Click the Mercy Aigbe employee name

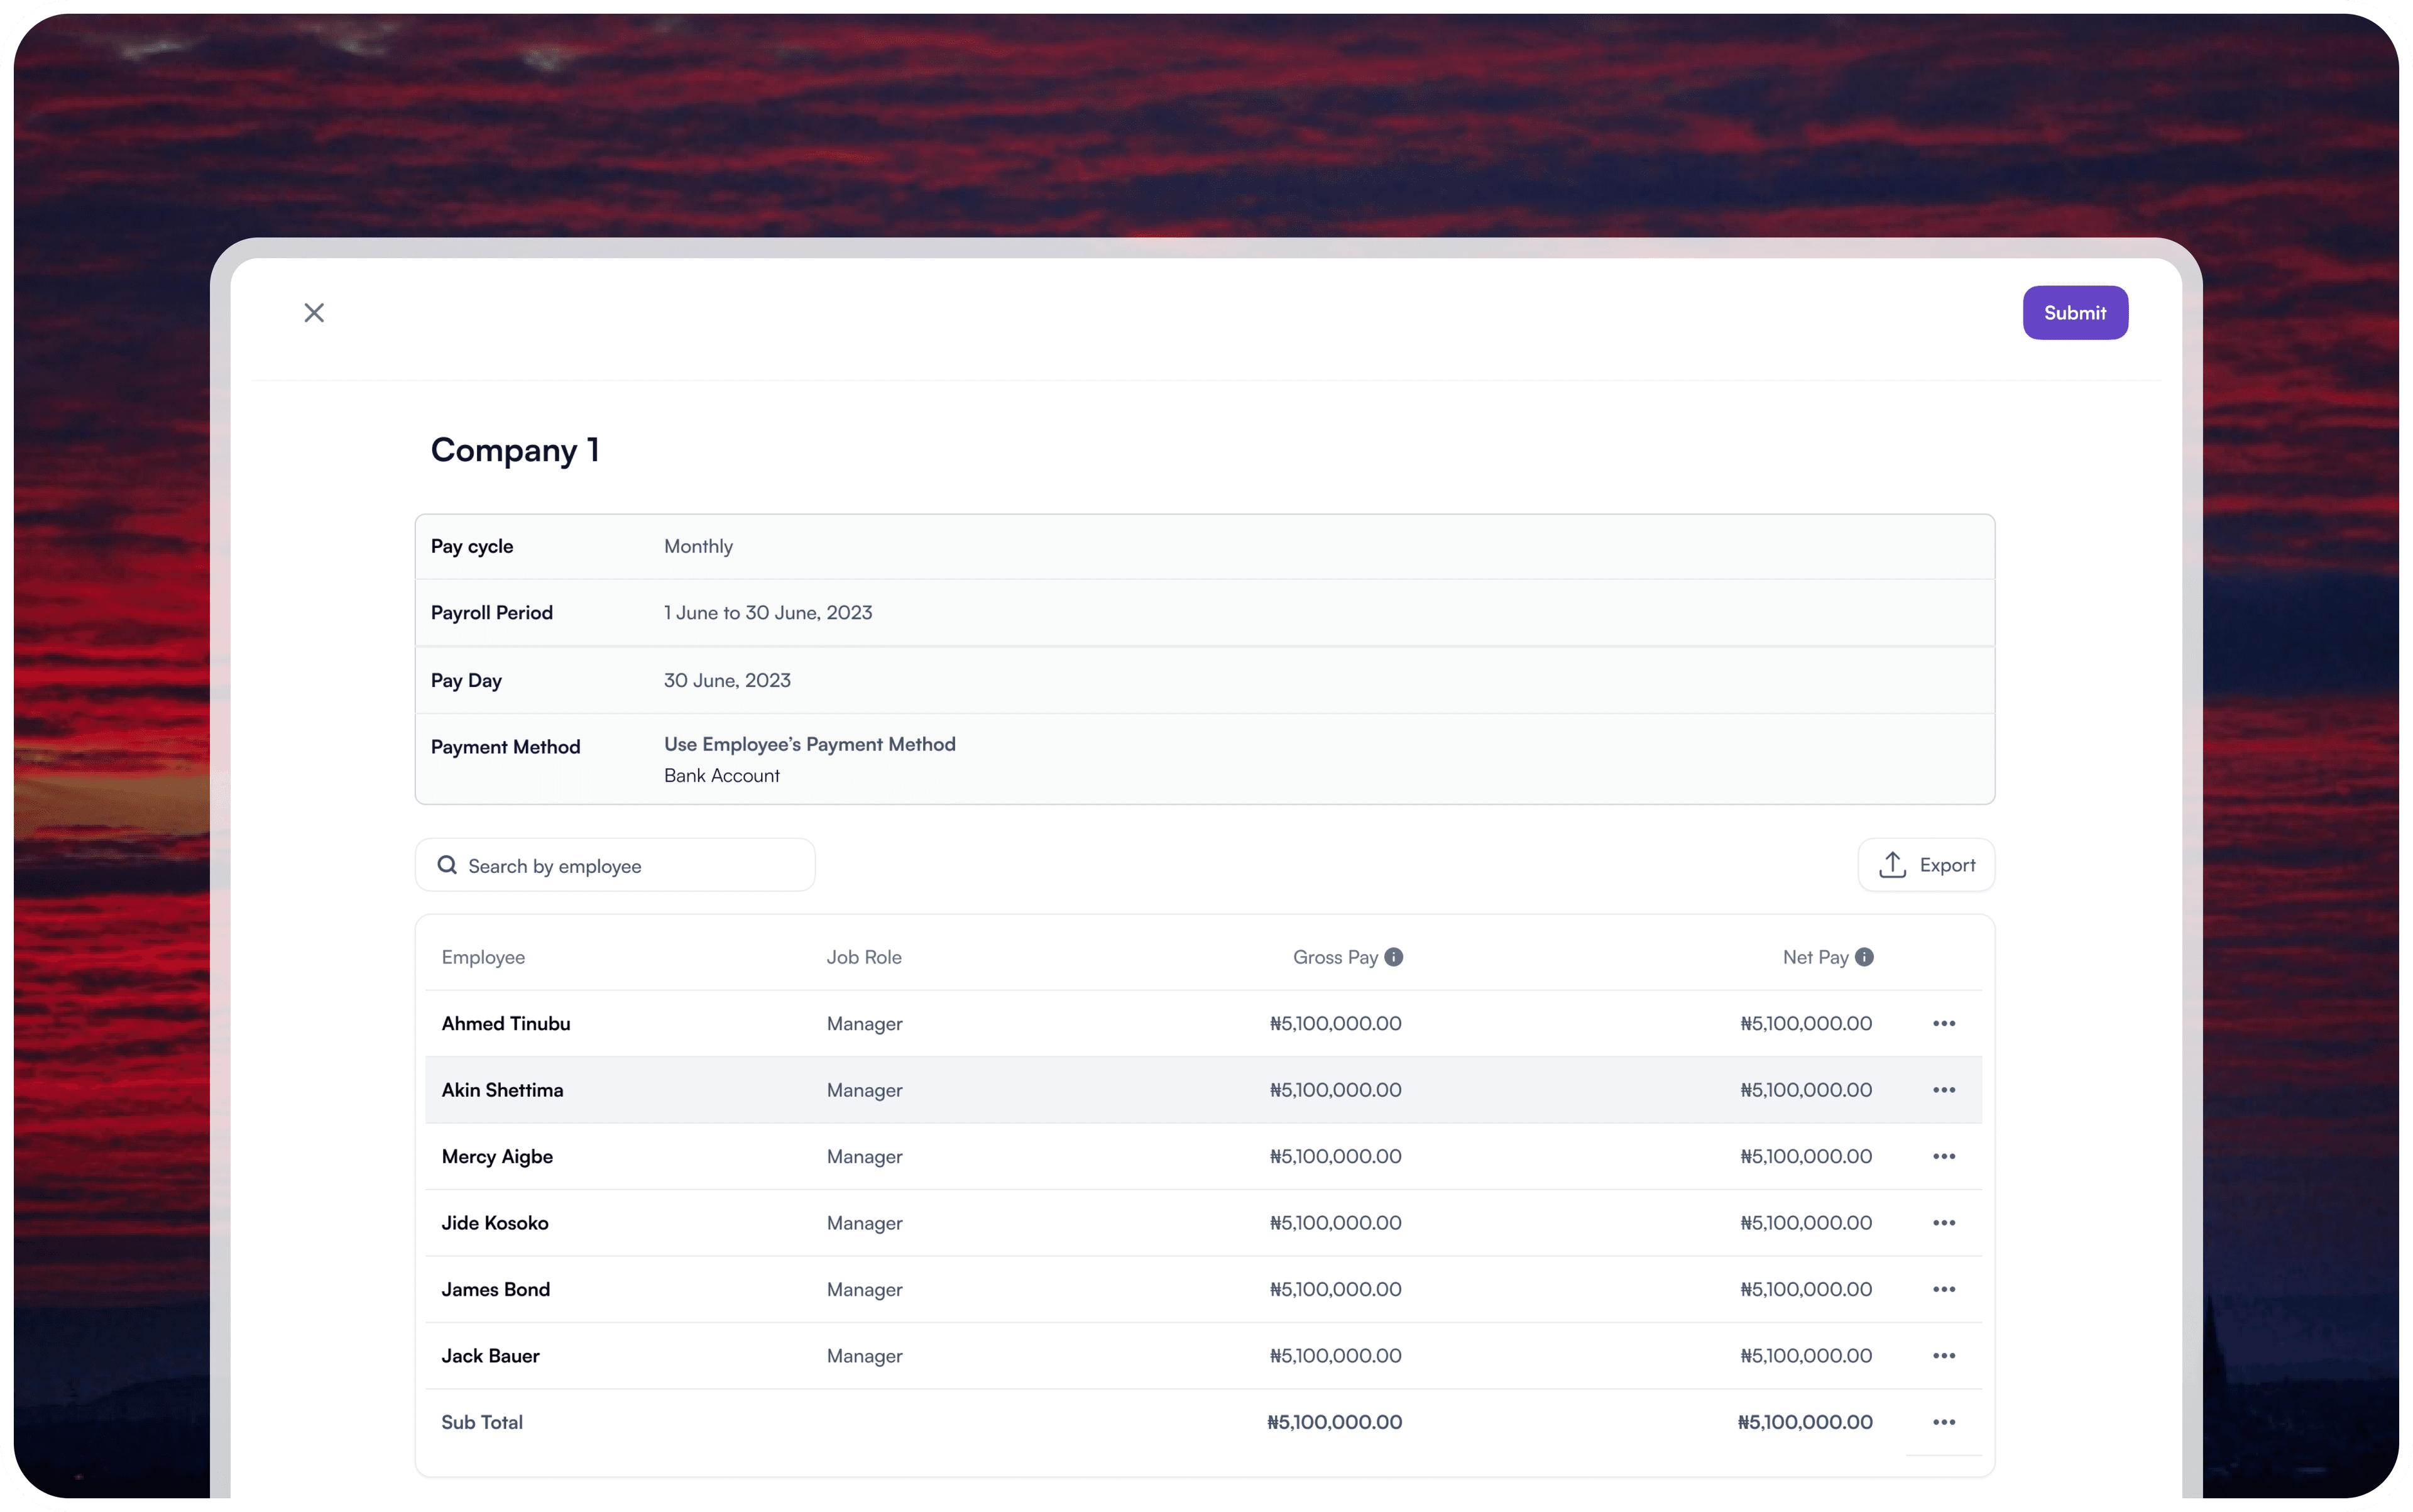pos(497,1156)
